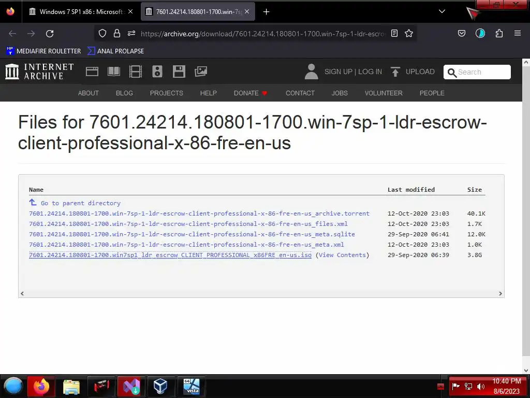Select the 7601.24214.180801-1700 tab

pyautogui.click(x=198, y=11)
